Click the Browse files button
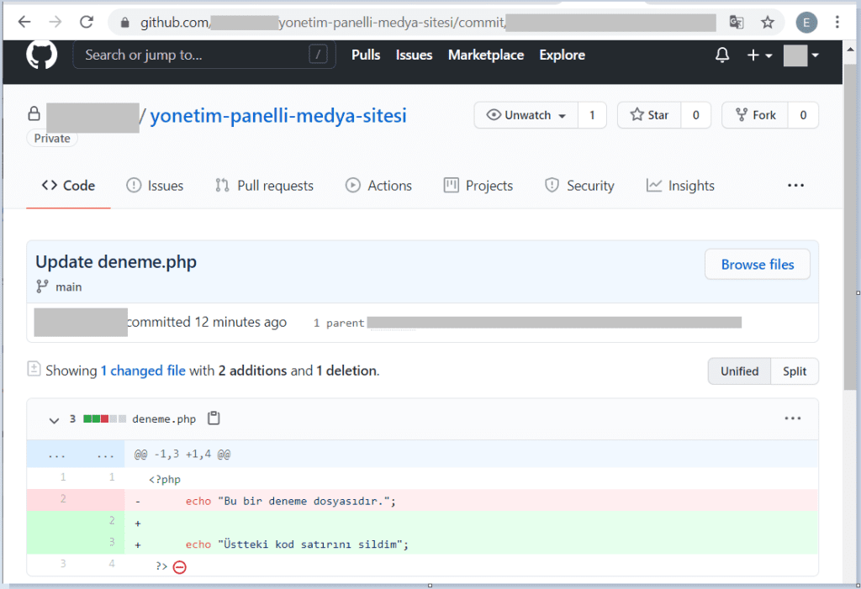Image resolution: width=861 pixels, height=589 pixels. (x=757, y=264)
